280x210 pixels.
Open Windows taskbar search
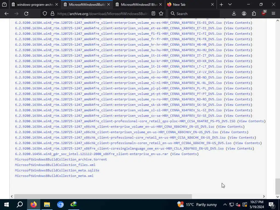click(20, 205)
